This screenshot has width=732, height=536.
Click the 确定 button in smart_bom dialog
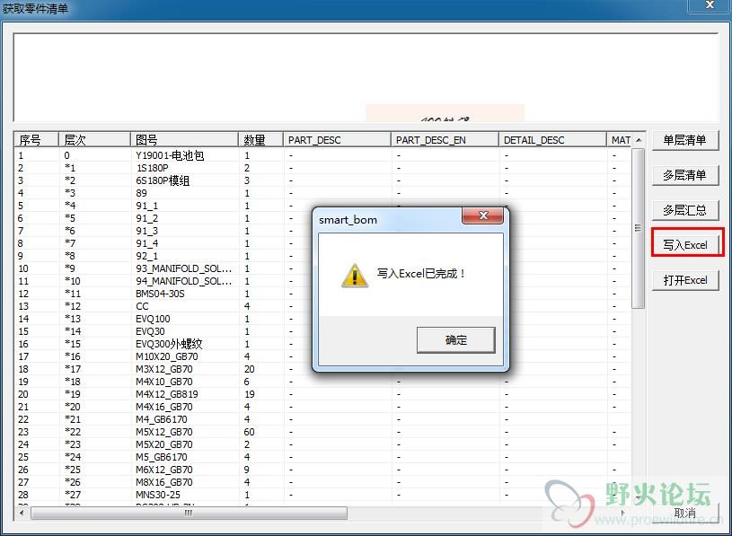[x=455, y=340]
